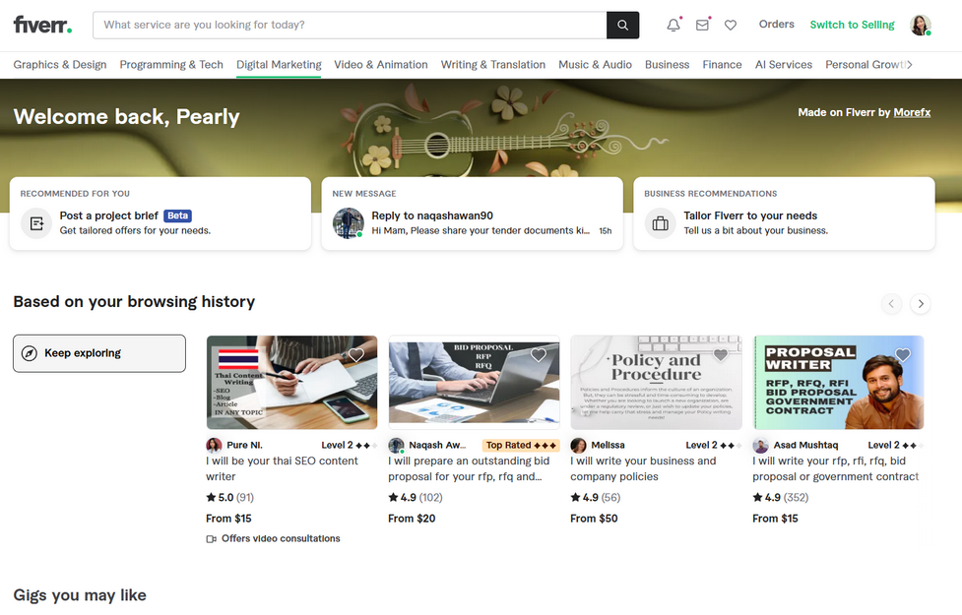Go to Orders
The width and height of the screenshot is (962, 615).
[776, 24]
